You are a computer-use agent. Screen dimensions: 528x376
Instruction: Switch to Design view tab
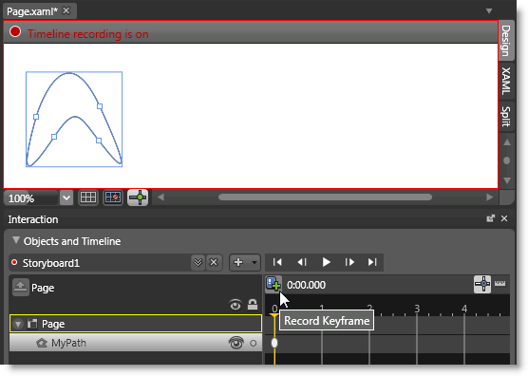(x=506, y=41)
